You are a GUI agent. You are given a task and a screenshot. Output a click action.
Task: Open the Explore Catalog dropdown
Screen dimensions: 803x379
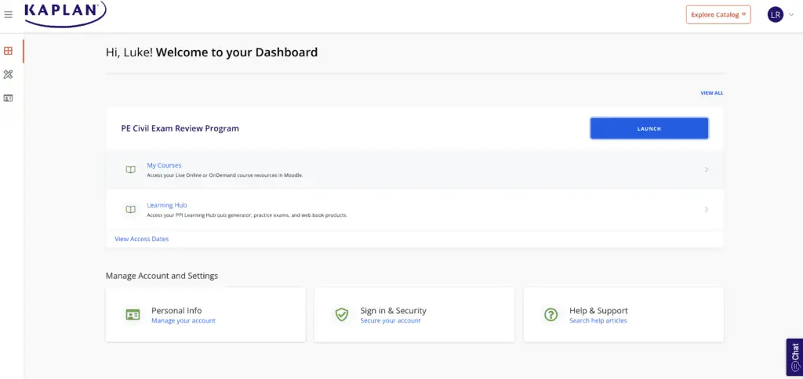pos(718,15)
